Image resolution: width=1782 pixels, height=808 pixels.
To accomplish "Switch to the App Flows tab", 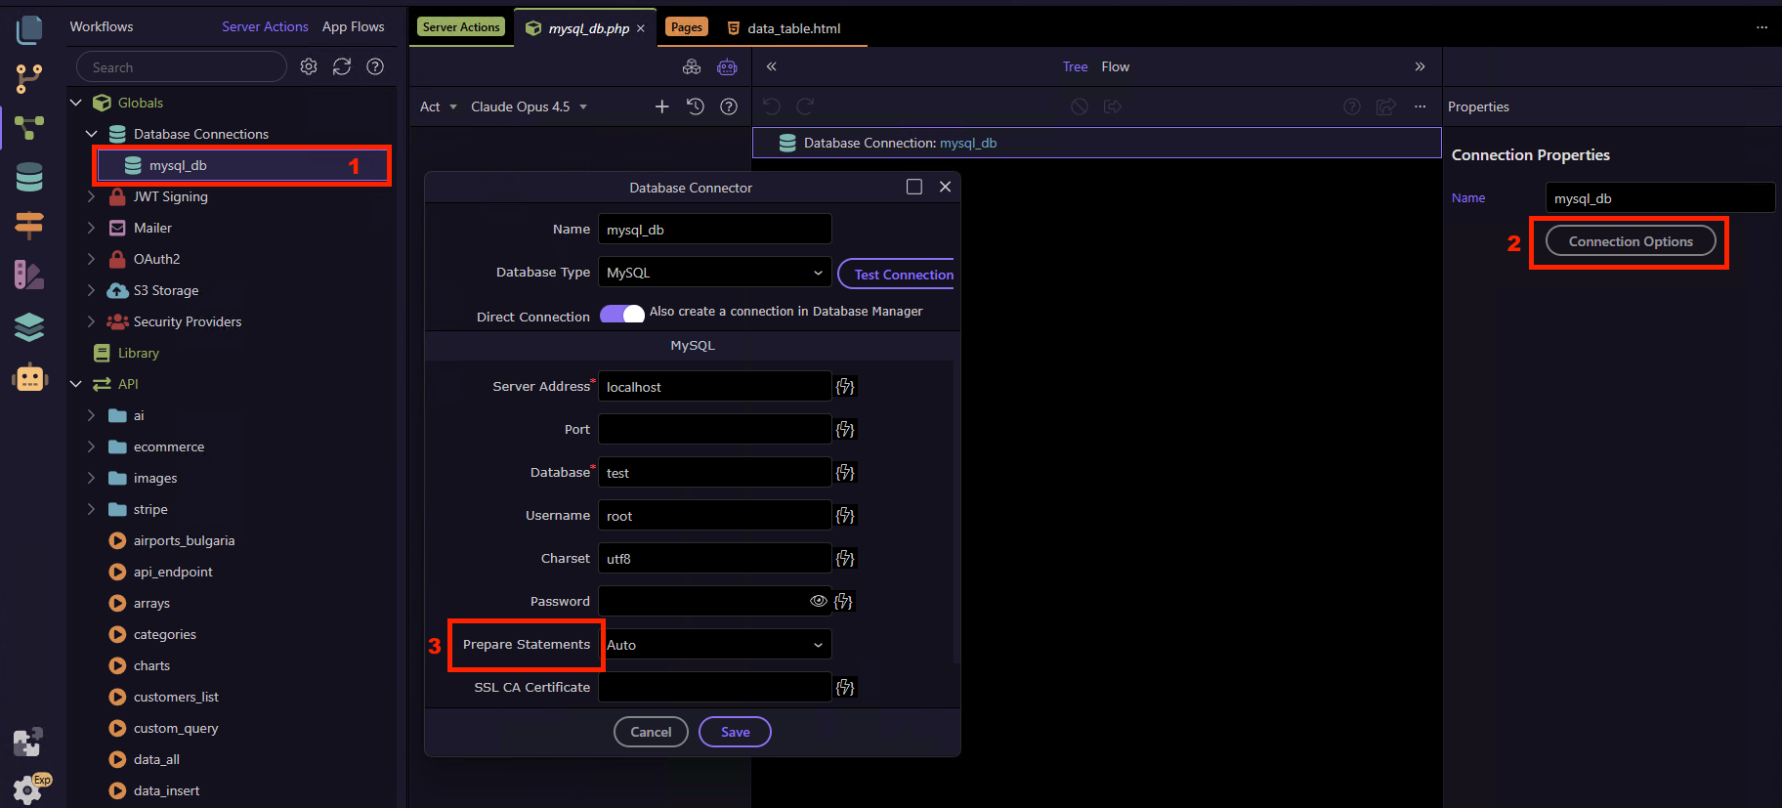I will [x=353, y=26].
